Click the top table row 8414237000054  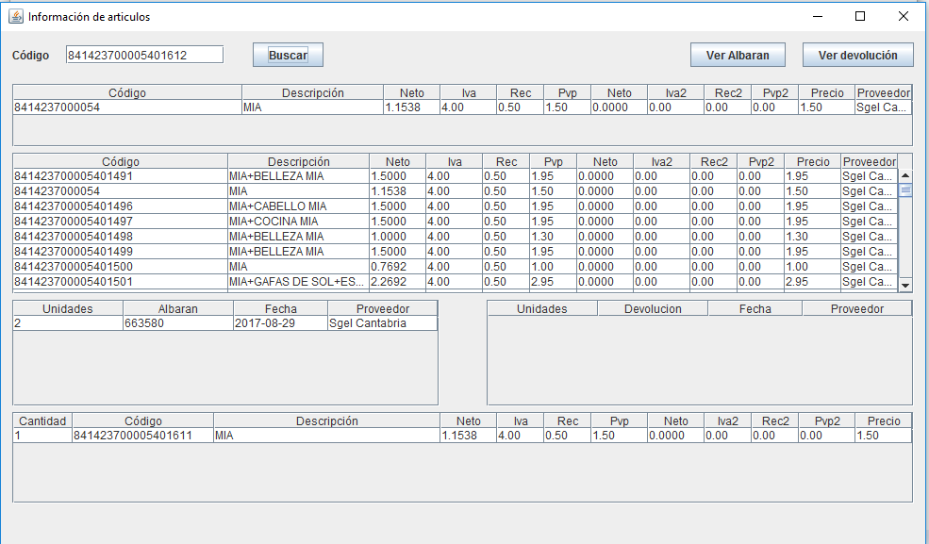click(127, 107)
